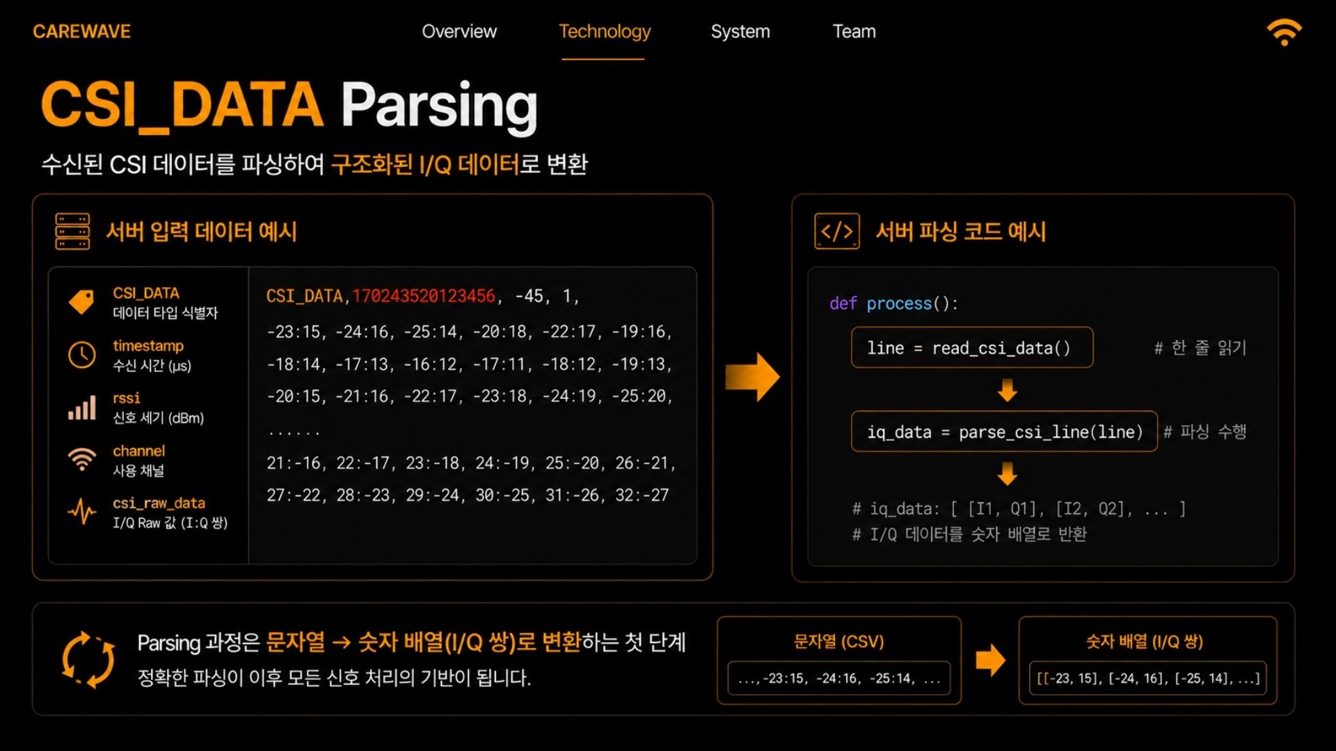Click the Wi-Fi icon beside channel
This screenshot has width=1336, height=751.
pos(81,460)
